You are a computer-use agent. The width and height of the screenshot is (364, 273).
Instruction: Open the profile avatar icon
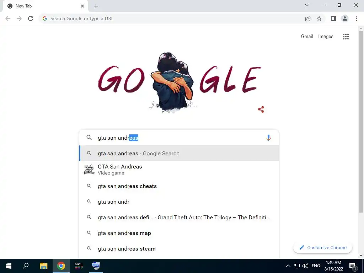pos(345,18)
